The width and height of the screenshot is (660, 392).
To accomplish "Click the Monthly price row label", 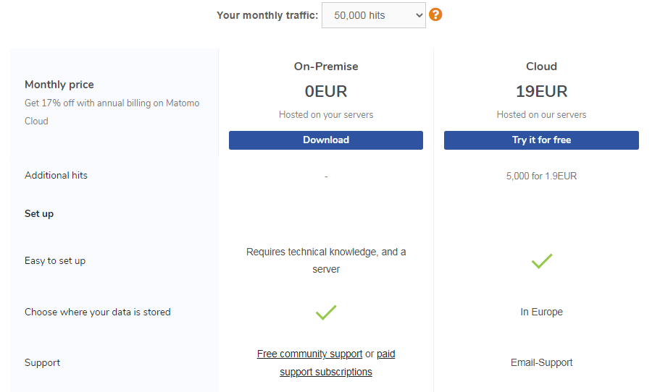I will (59, 85).
